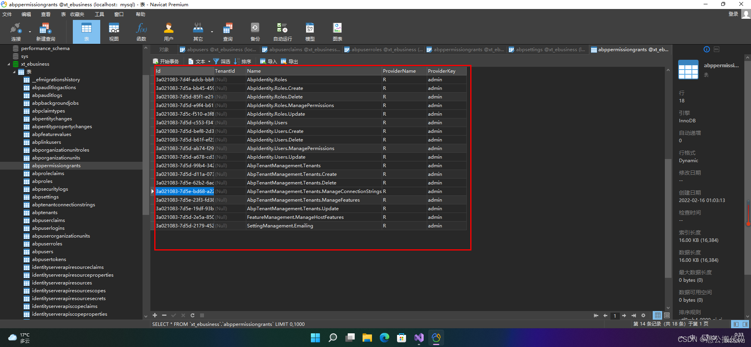Delete record with the minus icon
The width and height of the screenshot is (751, 347).
click(x=164, y=315)
